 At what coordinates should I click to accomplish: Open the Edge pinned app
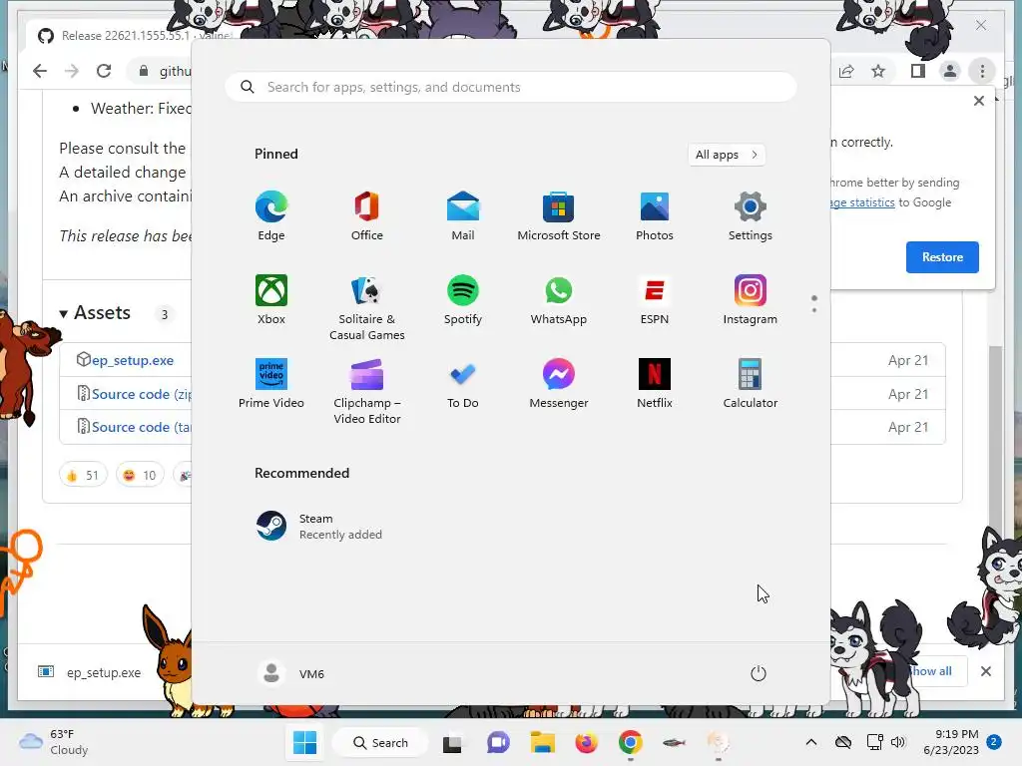pos(271,216)
